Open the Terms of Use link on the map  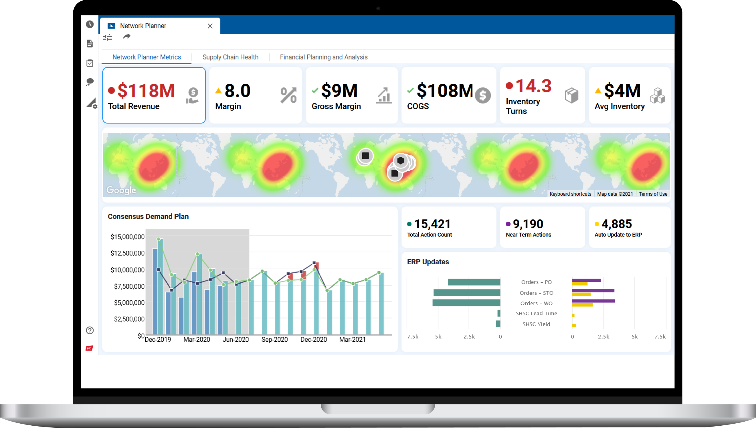(653, 194)
